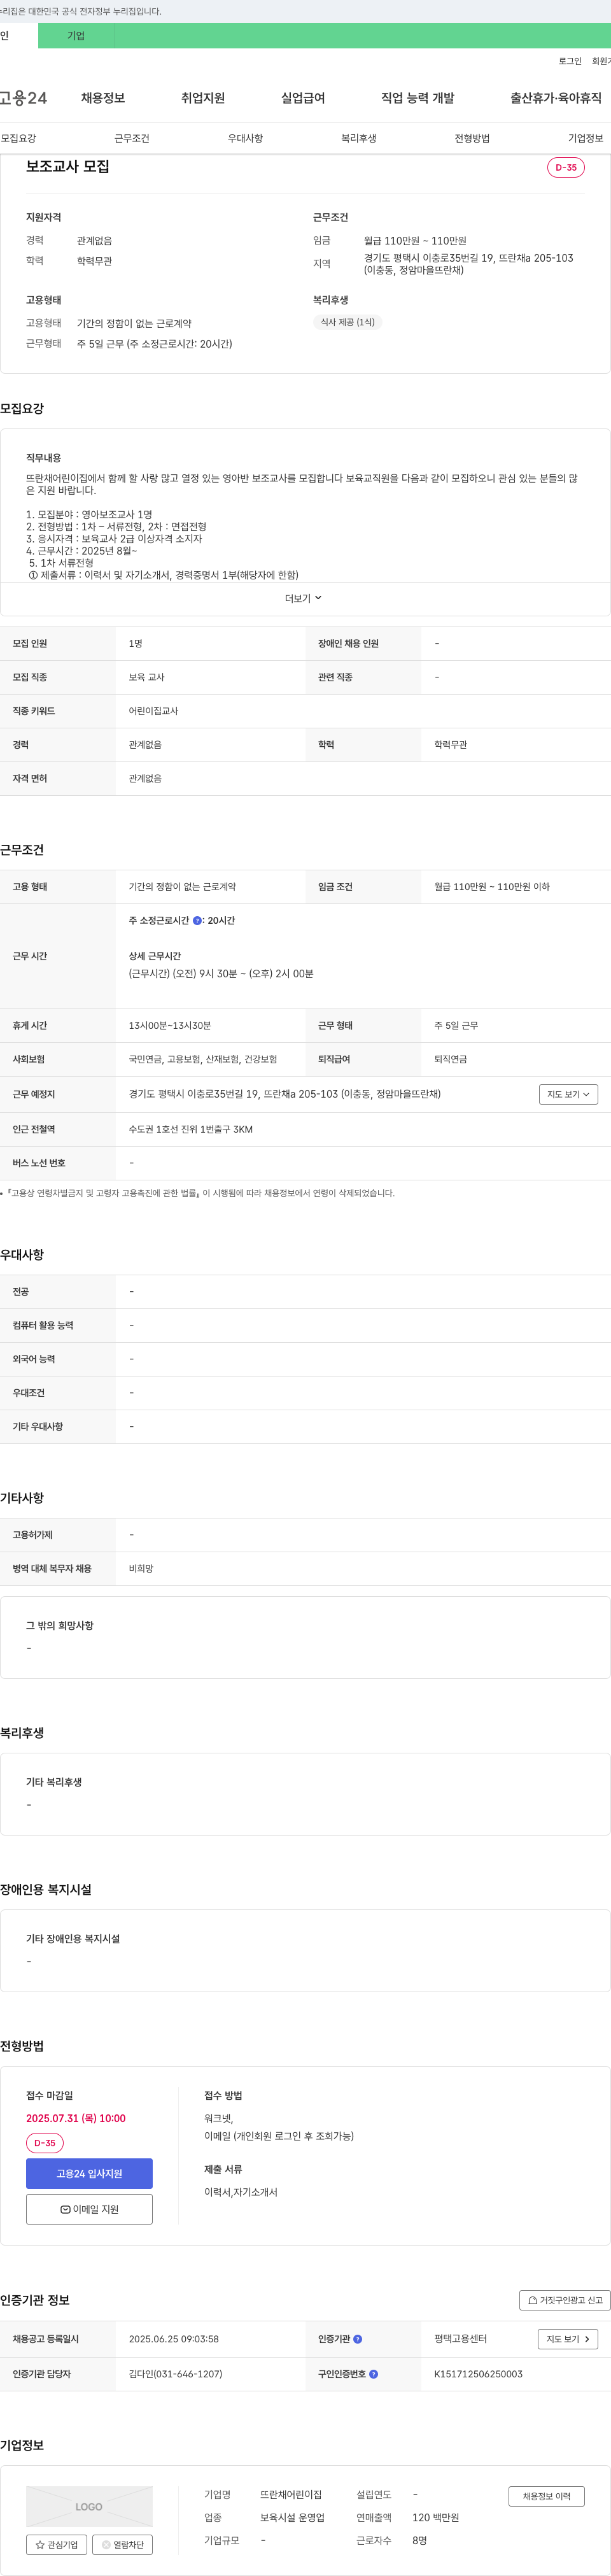
Task: Click 국민연금, 고용보험, 산재보험, 건강보험 text
Action: 203,1059
